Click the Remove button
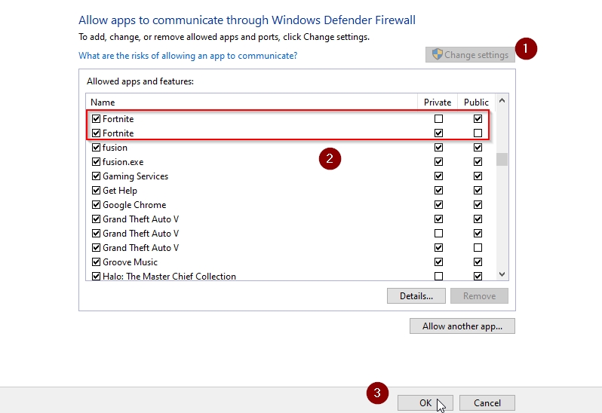This screenshot has width=602, height=413. point(479,296)
